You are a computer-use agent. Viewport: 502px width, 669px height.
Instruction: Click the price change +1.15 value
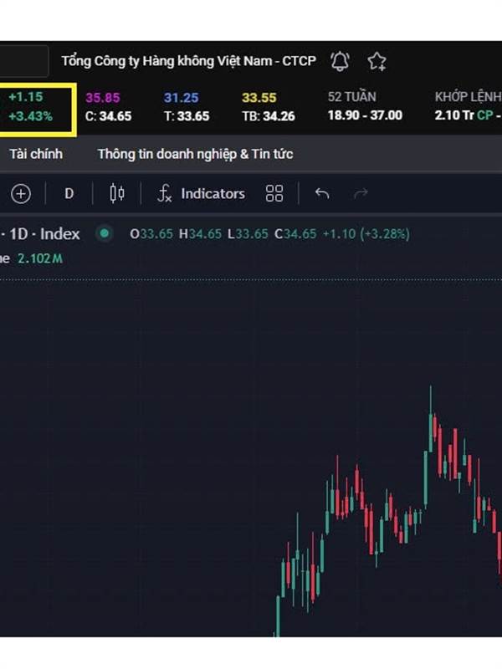(x=26, y=97)
